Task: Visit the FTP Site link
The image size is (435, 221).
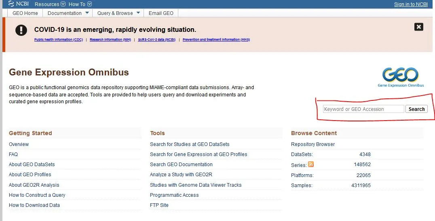Action: tap(159, 205)
